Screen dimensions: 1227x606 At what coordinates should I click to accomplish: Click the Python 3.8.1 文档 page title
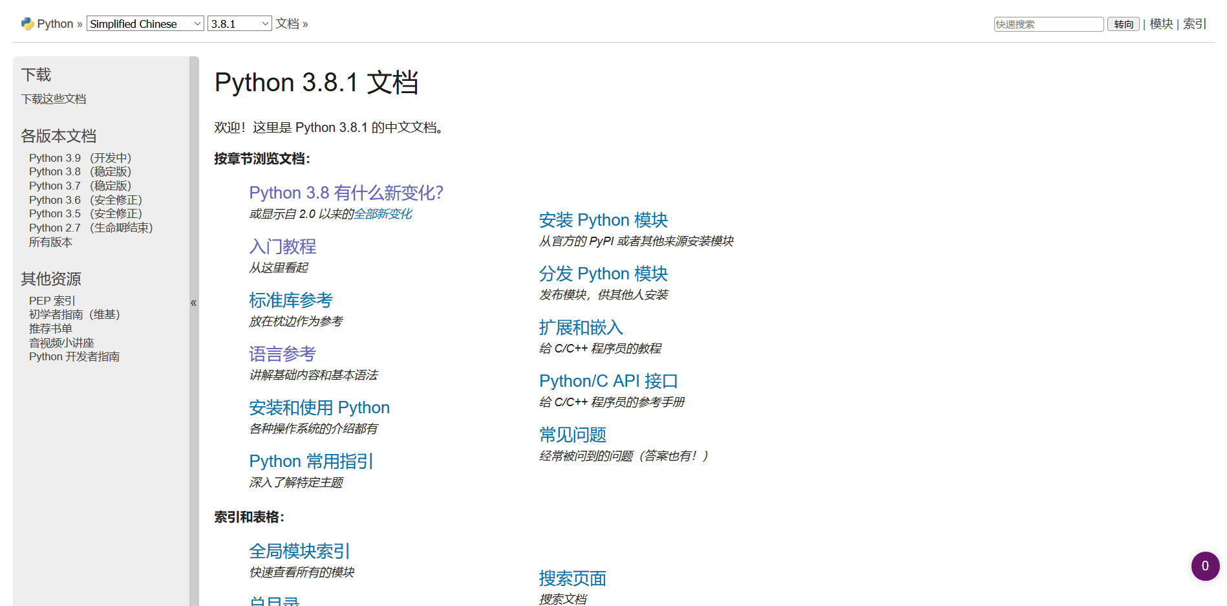tap(317, 83)
